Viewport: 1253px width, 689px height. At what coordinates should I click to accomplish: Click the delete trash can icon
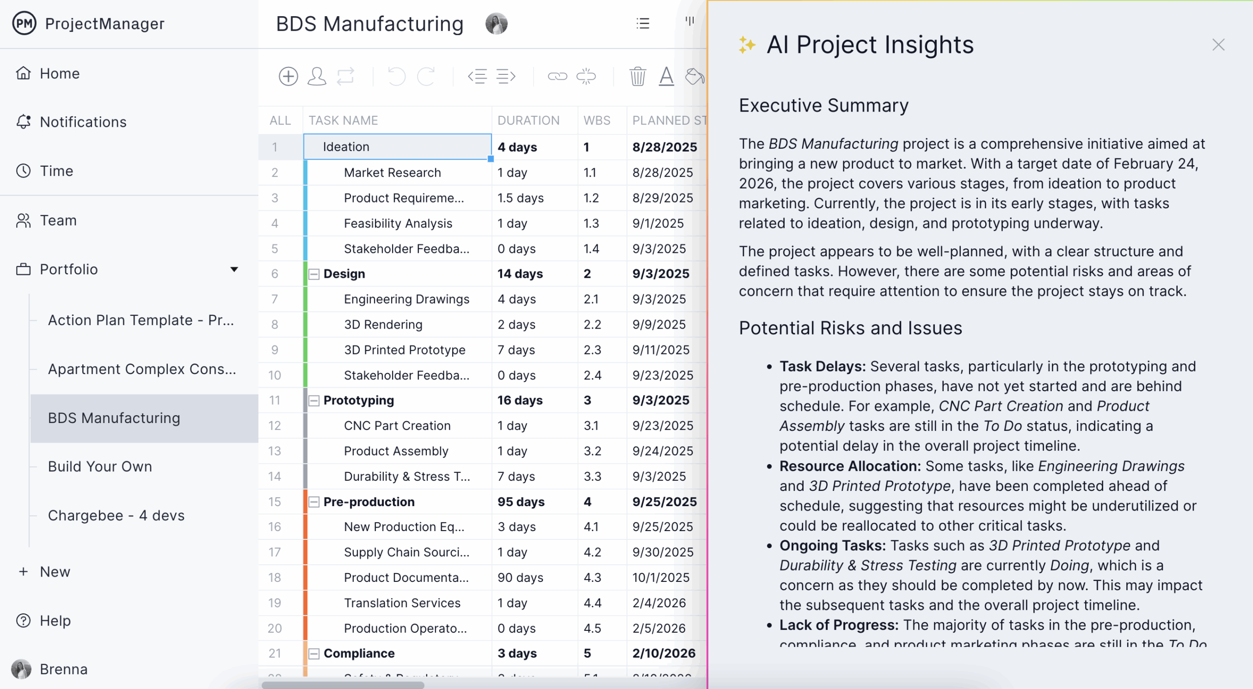637,76
